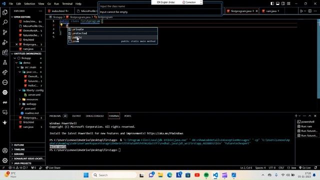The height and width of the screenshot is (180, 320).
Task: Click Go Live in the status bar
Action: [x=305, y=168]
